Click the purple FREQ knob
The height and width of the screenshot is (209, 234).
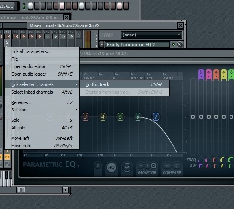(201, 160)
